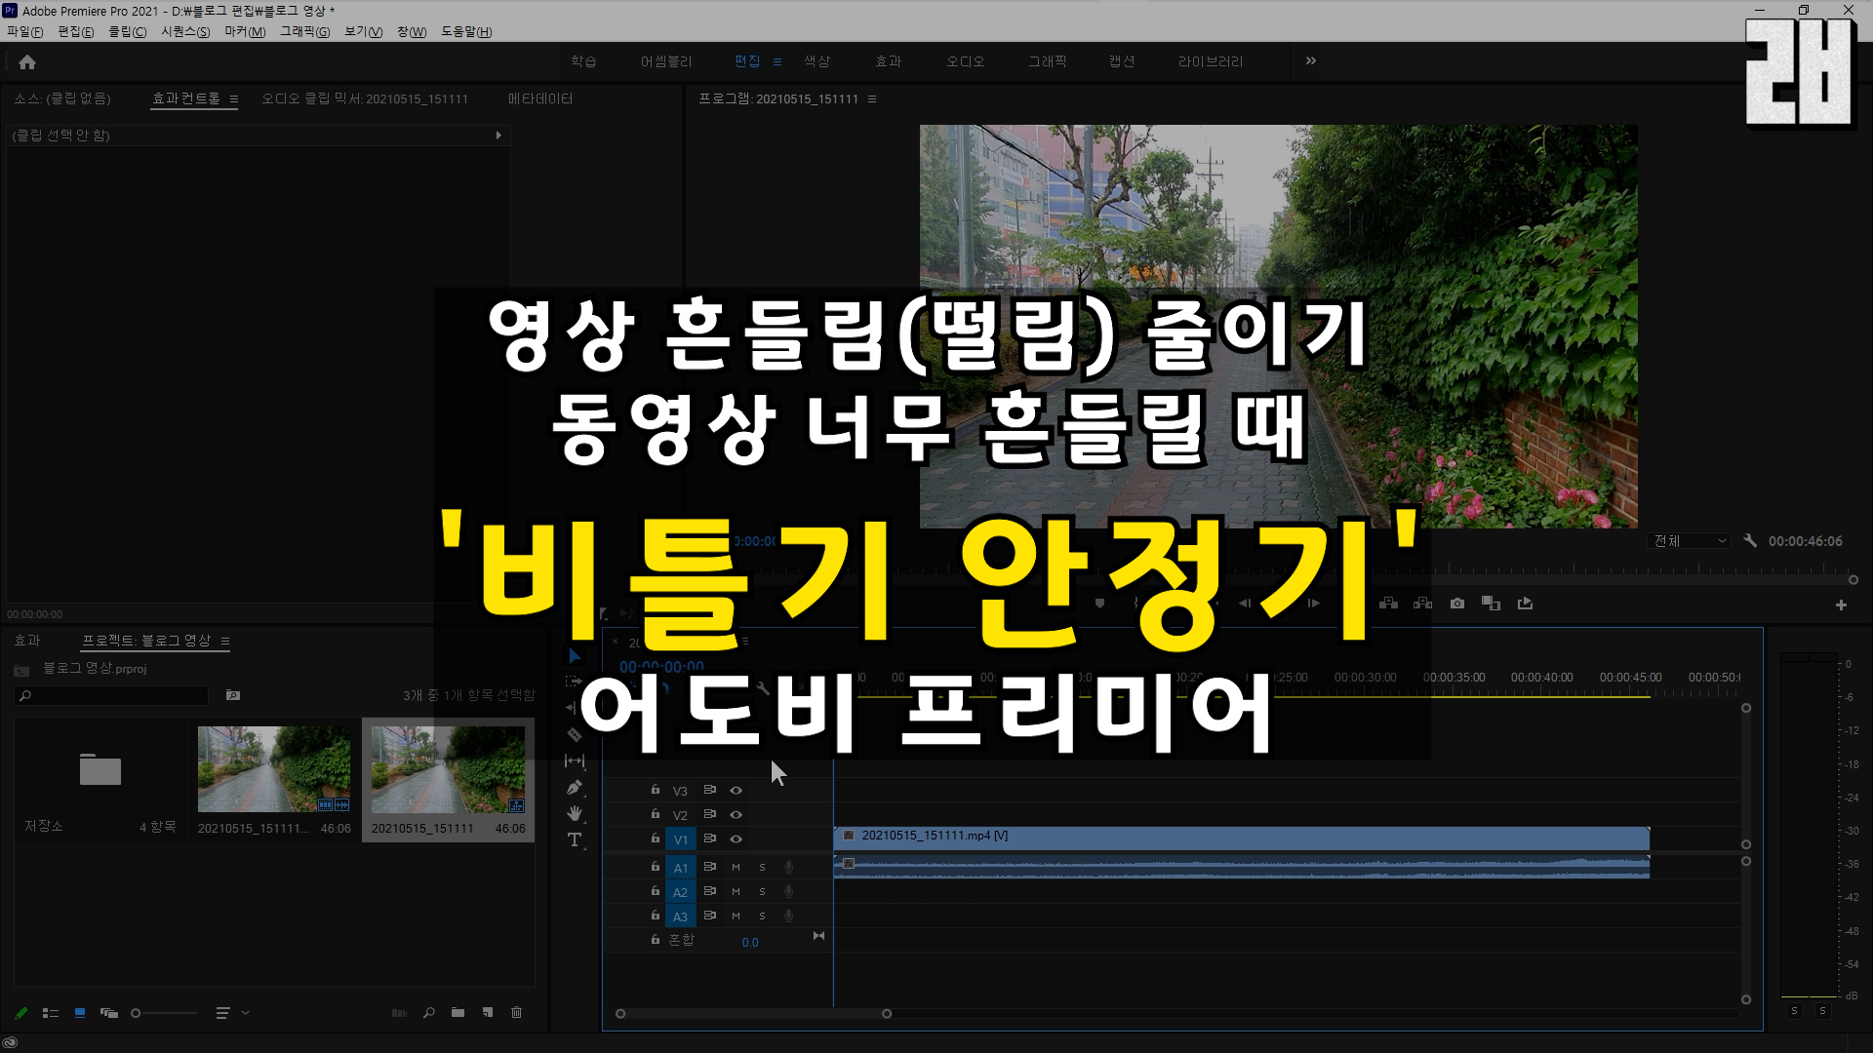This screenshot has width=1873, height=1053.
Task: Select 20210515_151111.mp4 clip on V1 track
Action: point(1239,837)
